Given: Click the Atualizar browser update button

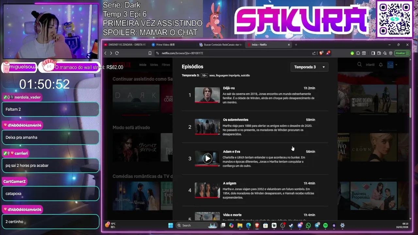Looking at the screenshot, I should (402, 53).
